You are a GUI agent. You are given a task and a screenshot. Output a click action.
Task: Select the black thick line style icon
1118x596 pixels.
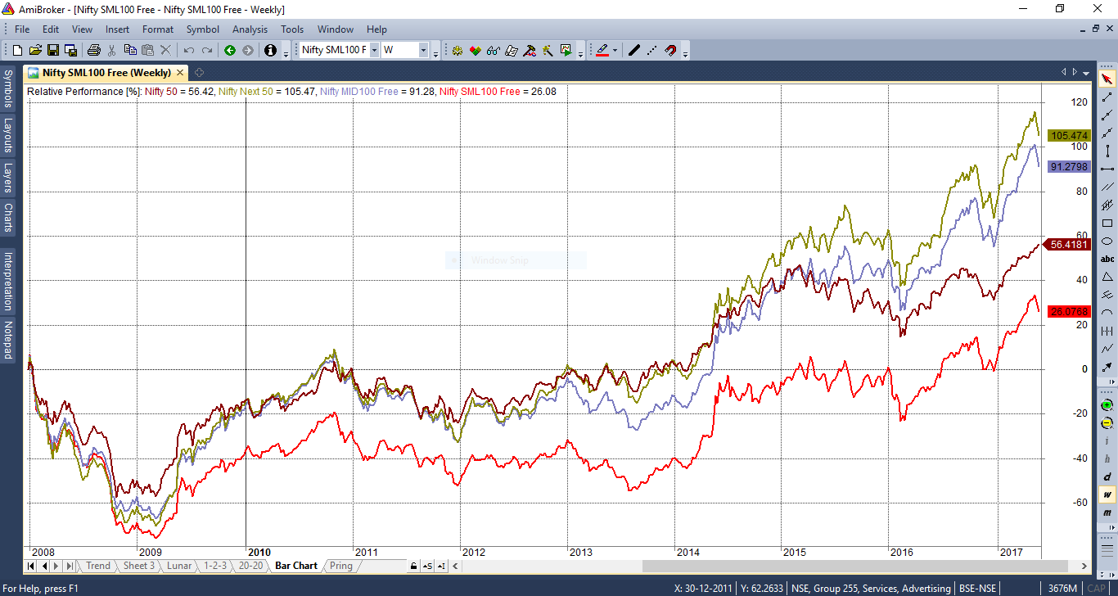(x=633, y=50)
